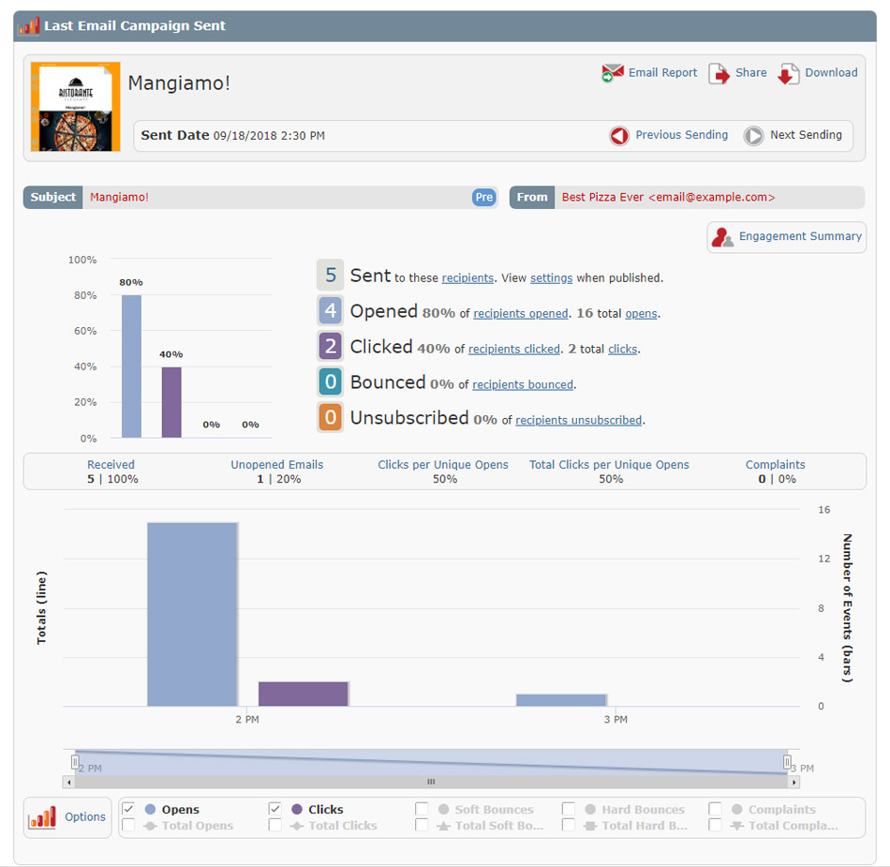Image resolution: width=890 pixels, height=867 pixels.
Task: Click the Email Report envelope icon
Action: pyautogui.click(x=613, y=73)
